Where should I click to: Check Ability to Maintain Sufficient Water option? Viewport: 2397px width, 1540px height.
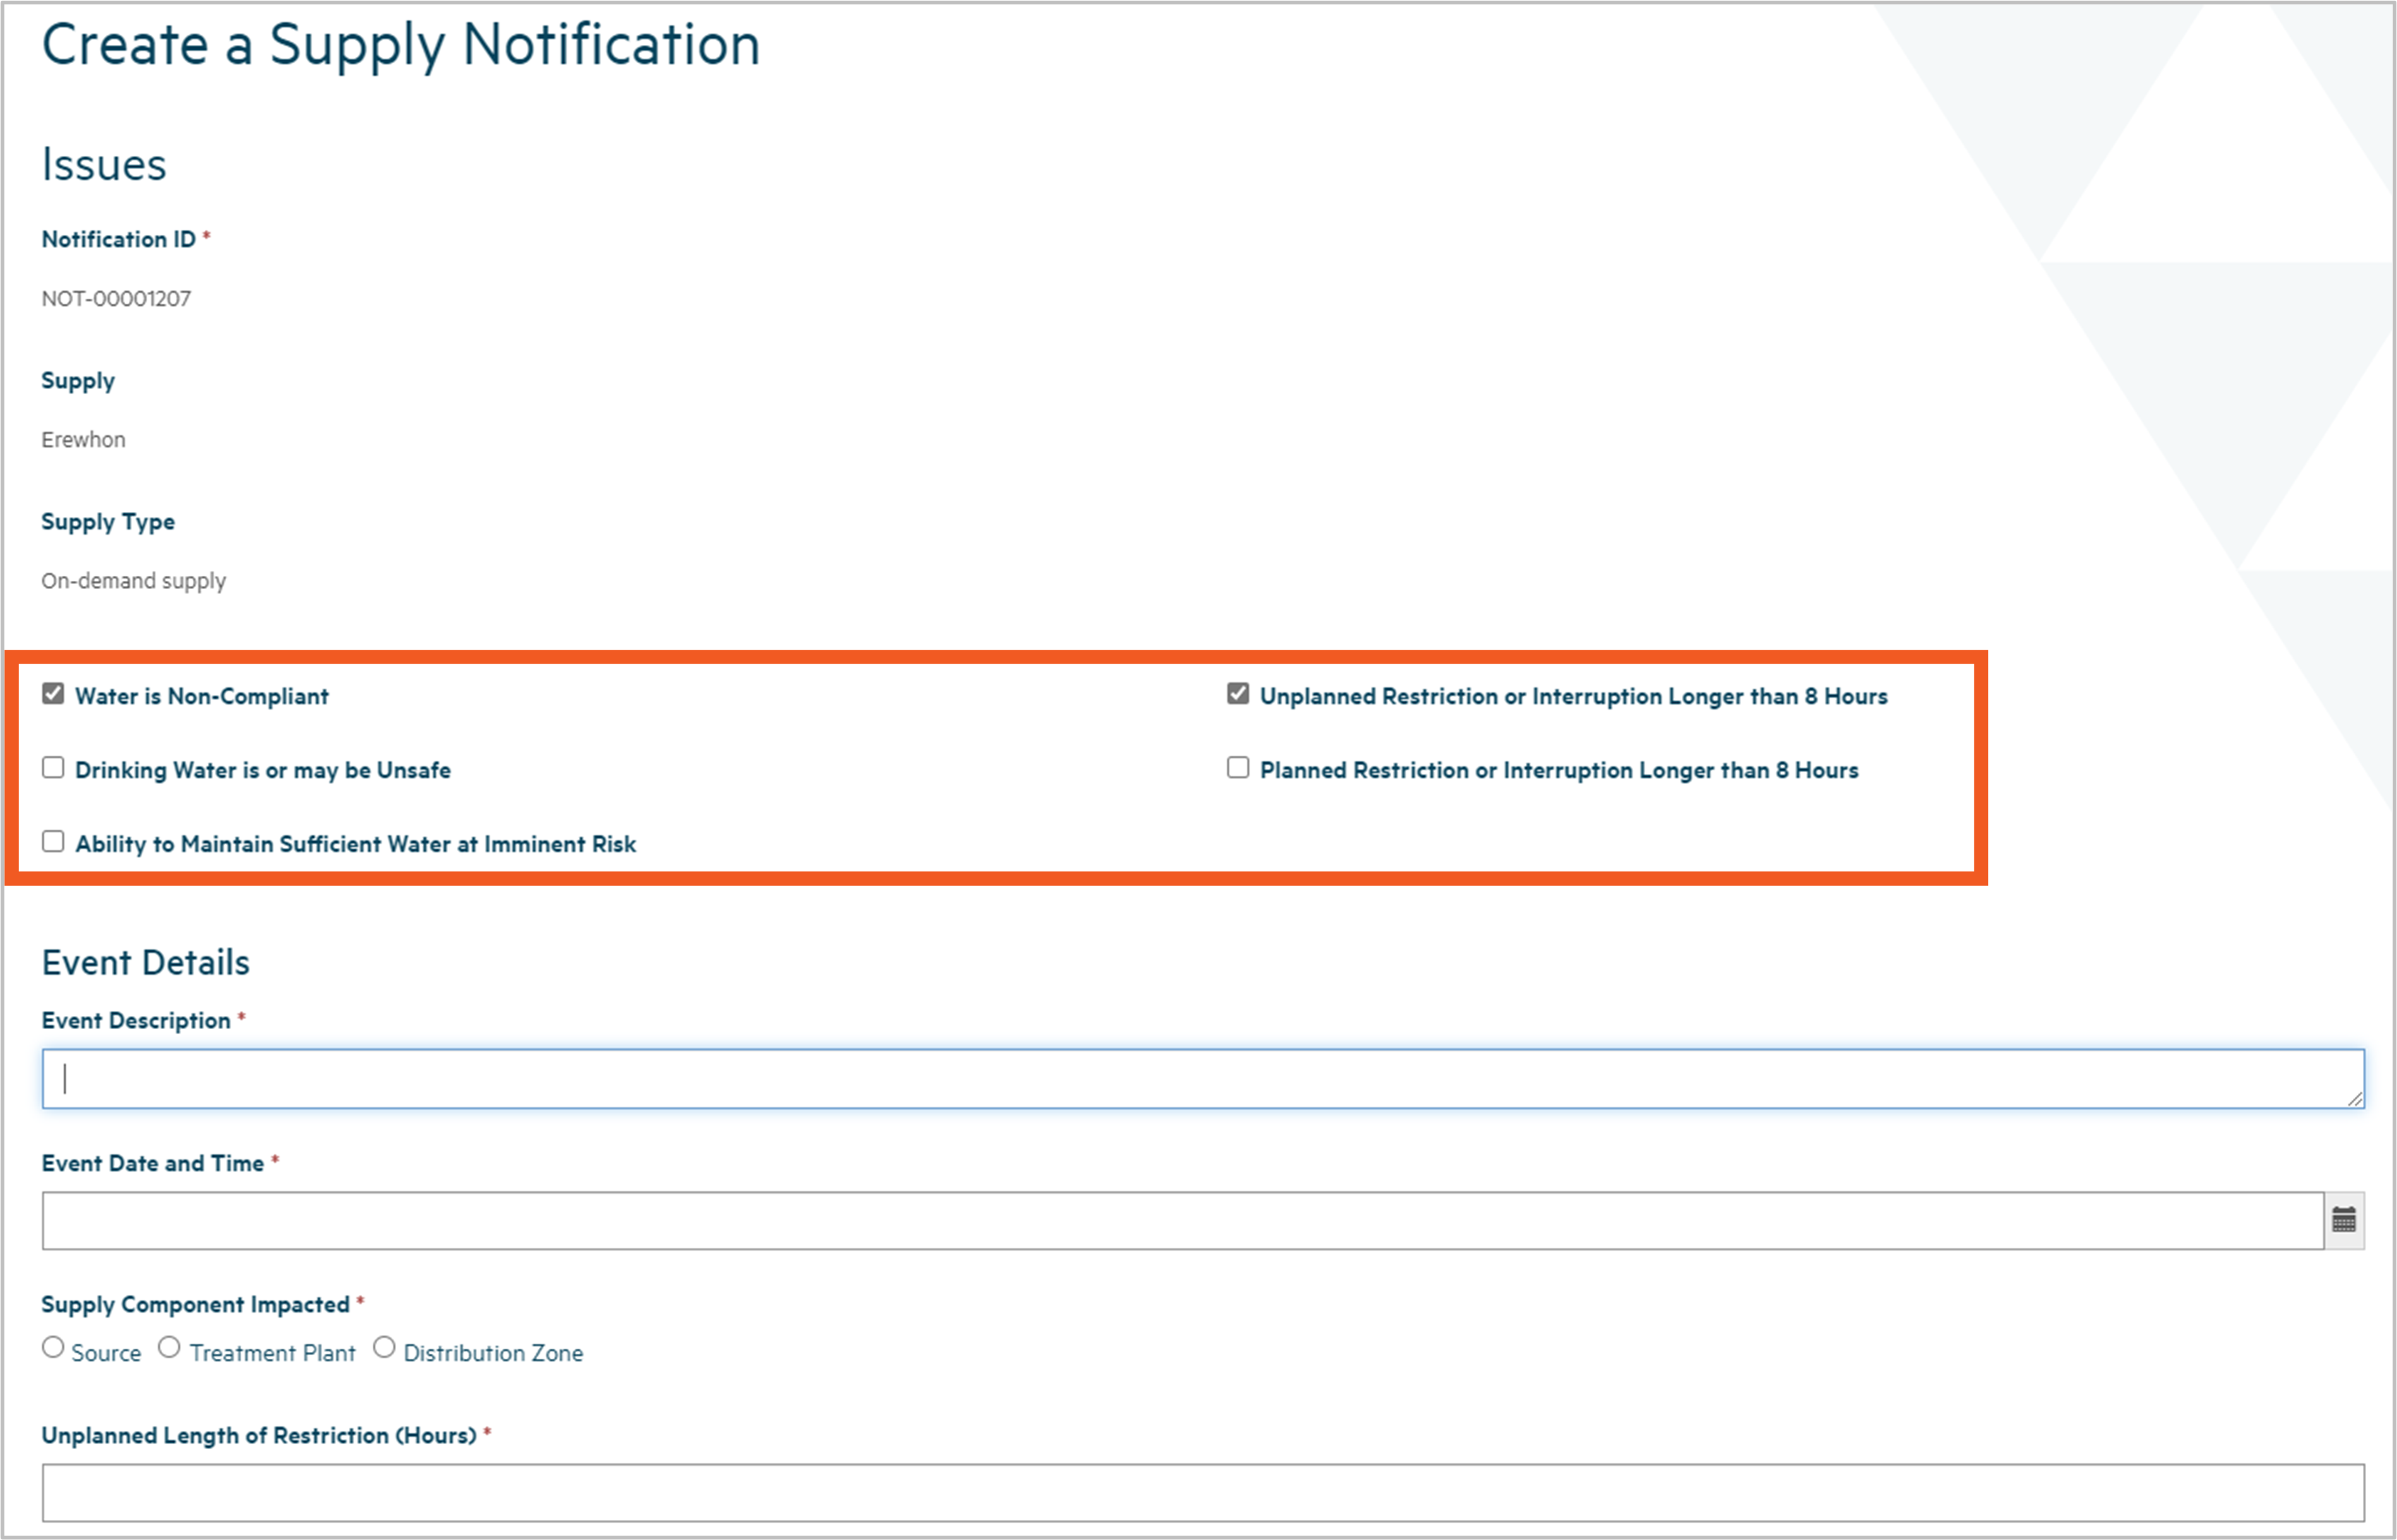pos(53,842)
